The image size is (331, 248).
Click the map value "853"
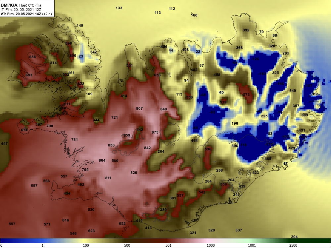(x=111, y=145)
